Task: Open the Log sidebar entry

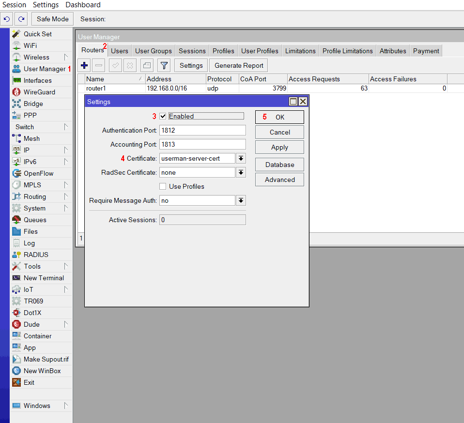Action: [x=29, y=243]
